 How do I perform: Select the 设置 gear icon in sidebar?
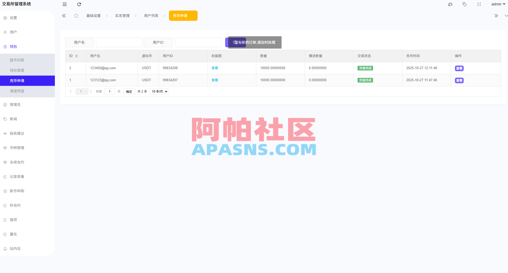pos(5,18)
